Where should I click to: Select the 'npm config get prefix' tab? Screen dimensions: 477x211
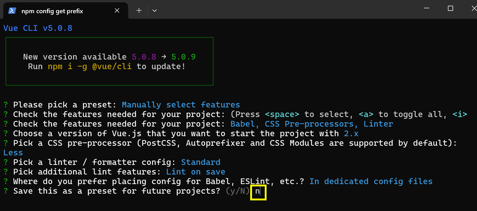(x=66, y=11)
